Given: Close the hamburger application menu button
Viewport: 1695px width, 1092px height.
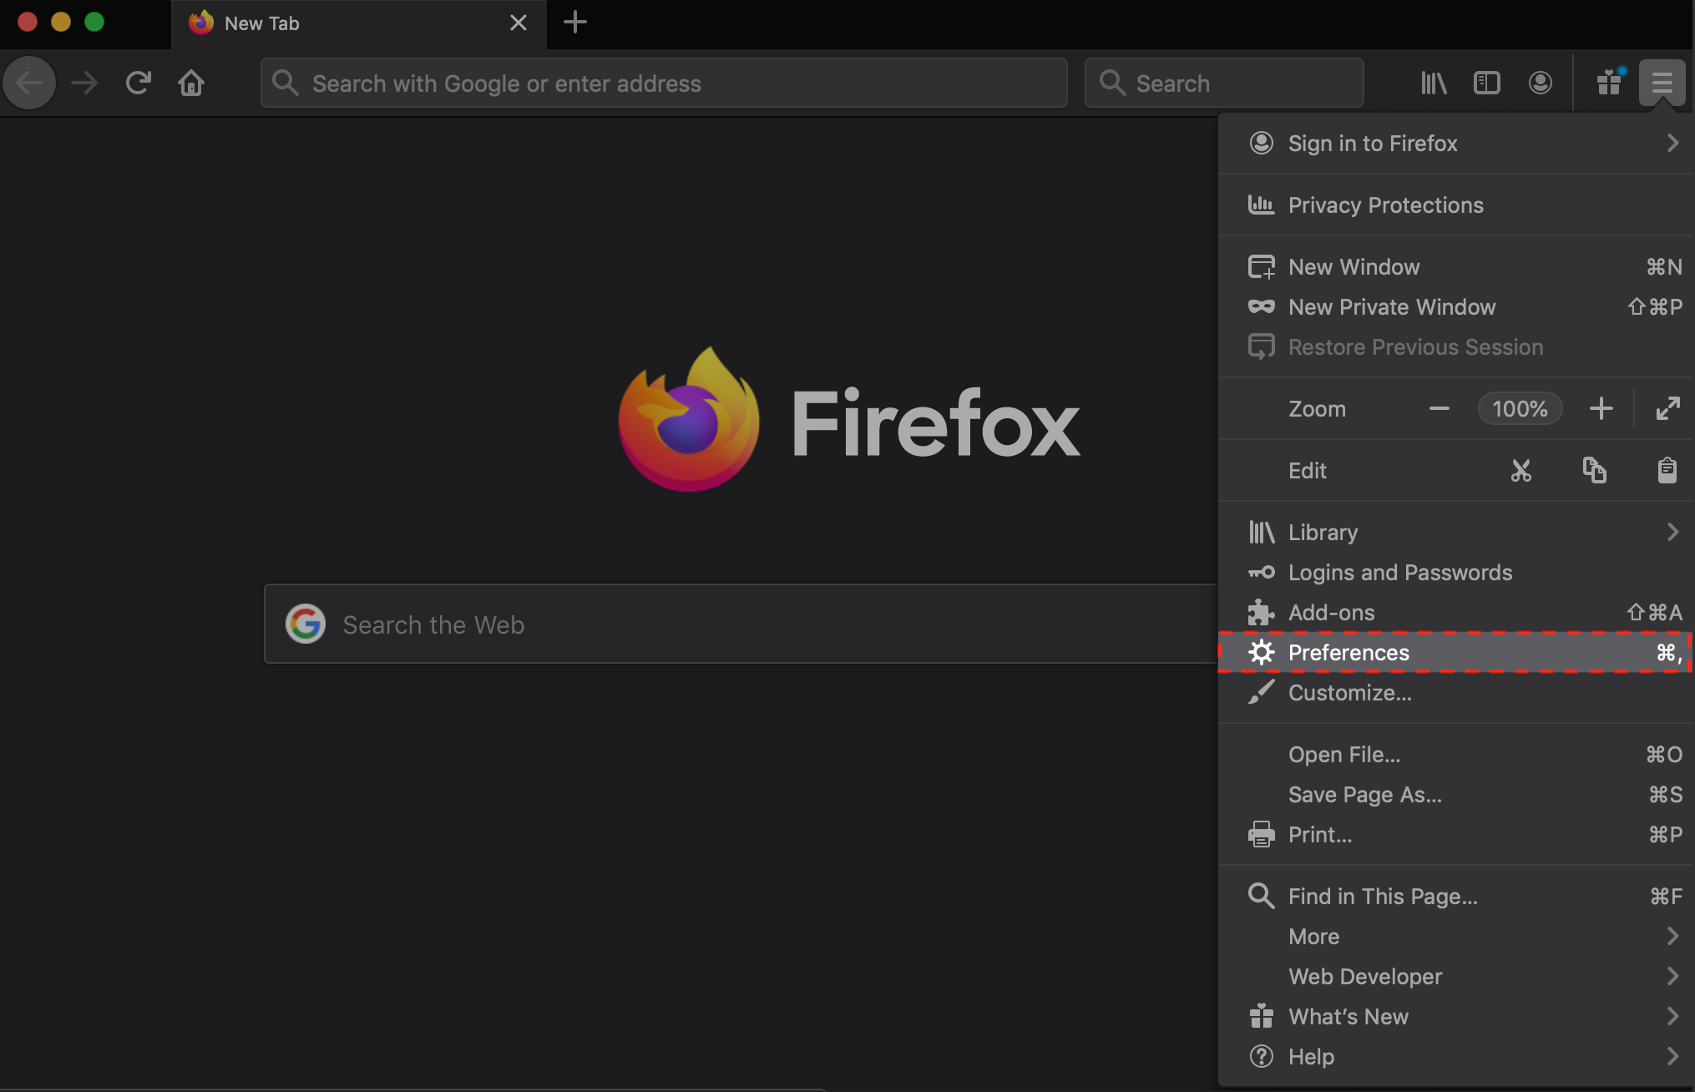Looking at the screenshot, I should (1662, 83).
